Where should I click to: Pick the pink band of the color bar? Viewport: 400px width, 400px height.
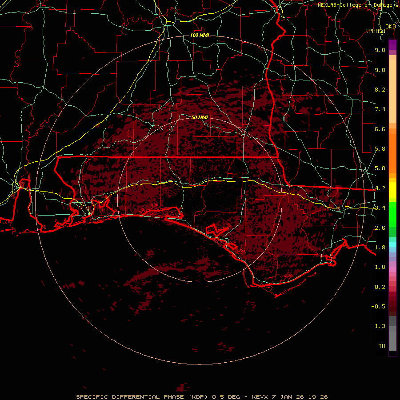tap(392, 269)
